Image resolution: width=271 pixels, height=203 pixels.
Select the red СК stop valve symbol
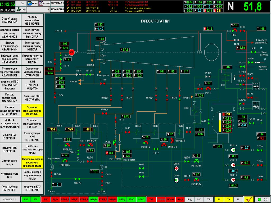tap(71, 52)
